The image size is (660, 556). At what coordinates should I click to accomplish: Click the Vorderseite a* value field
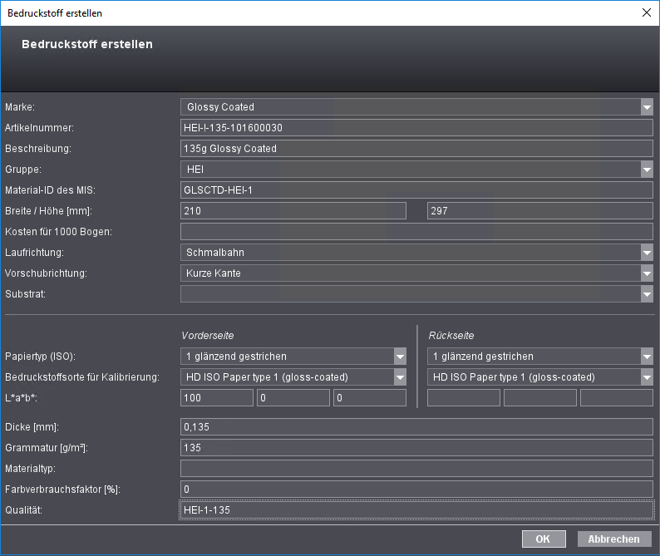coord(293,398)
